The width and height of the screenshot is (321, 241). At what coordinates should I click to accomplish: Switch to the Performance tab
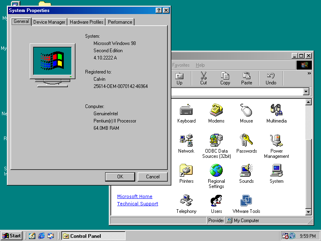coord(120,22)
